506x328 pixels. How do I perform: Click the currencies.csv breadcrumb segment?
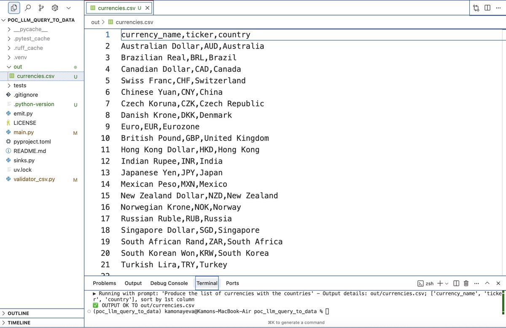[x=131, y=22]
